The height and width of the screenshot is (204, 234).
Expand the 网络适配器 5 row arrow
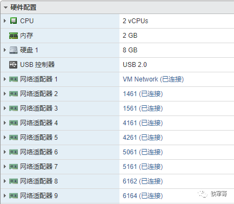[5, 138]
